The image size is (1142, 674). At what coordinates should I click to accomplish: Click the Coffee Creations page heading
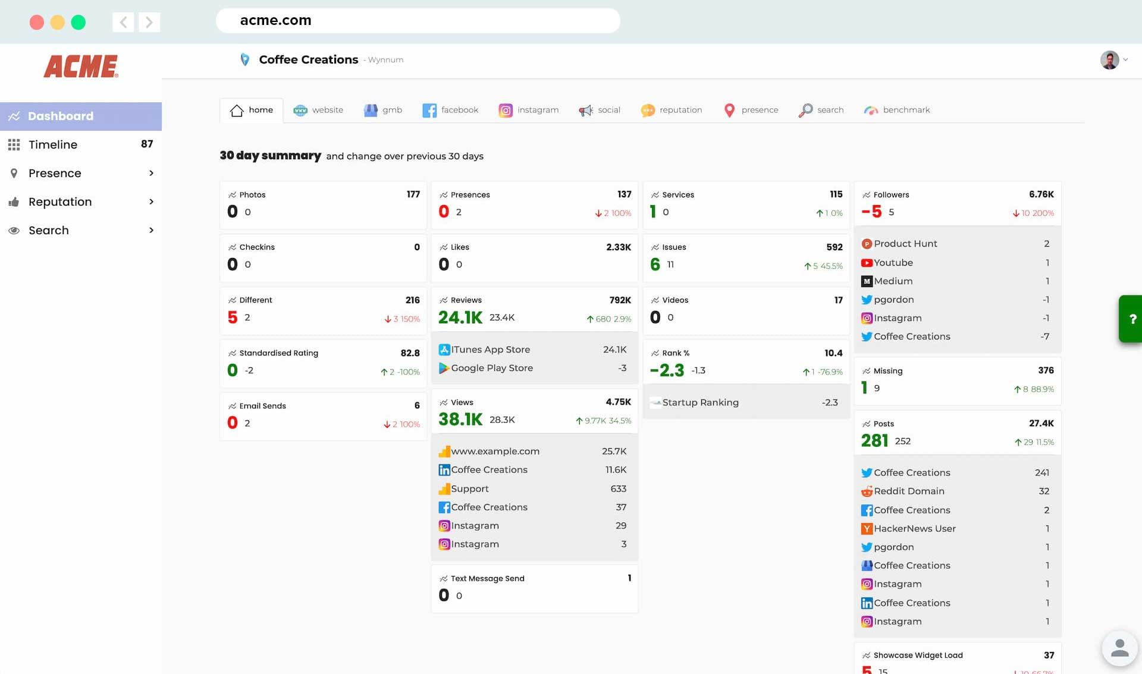tap(308, 59)
